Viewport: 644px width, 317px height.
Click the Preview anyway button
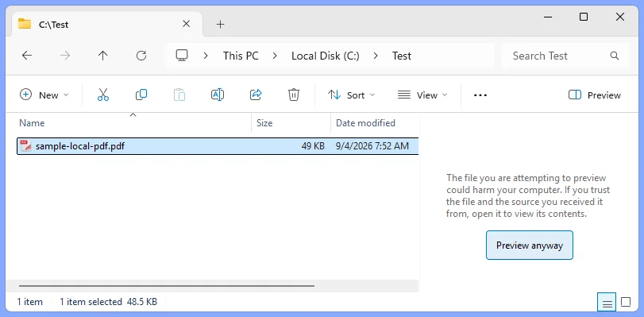(530, 245)
